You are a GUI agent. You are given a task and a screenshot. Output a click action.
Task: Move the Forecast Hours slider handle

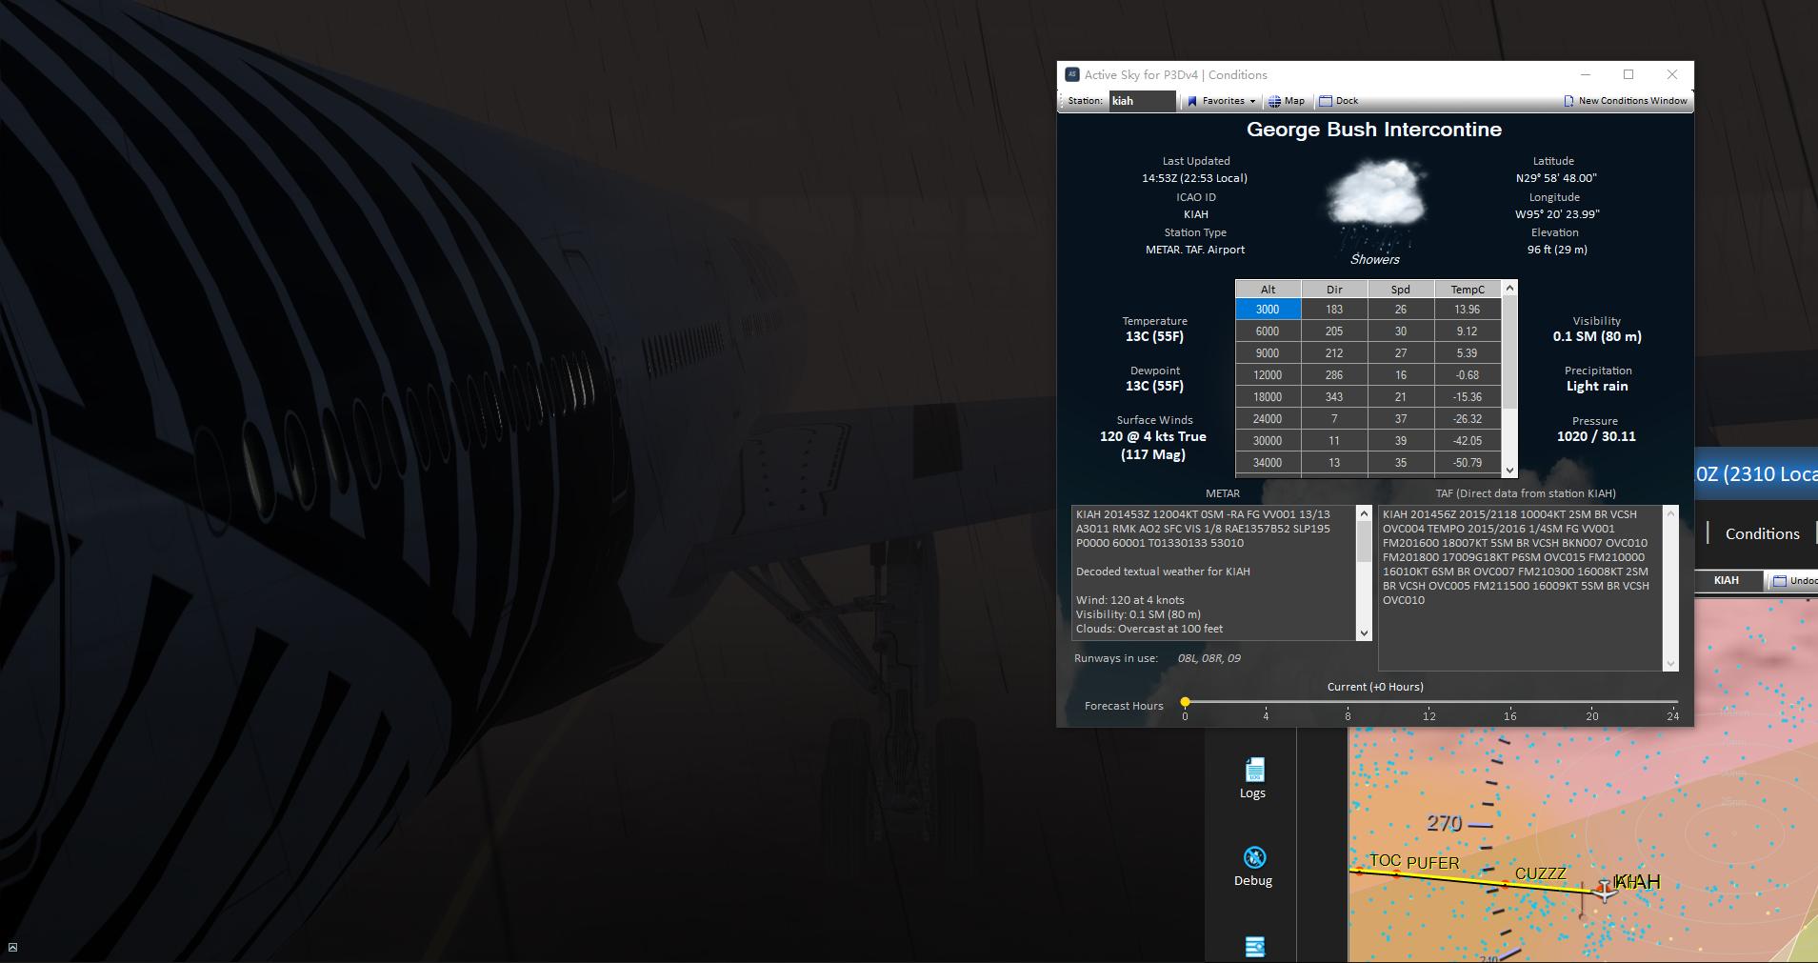[1185, 702]
